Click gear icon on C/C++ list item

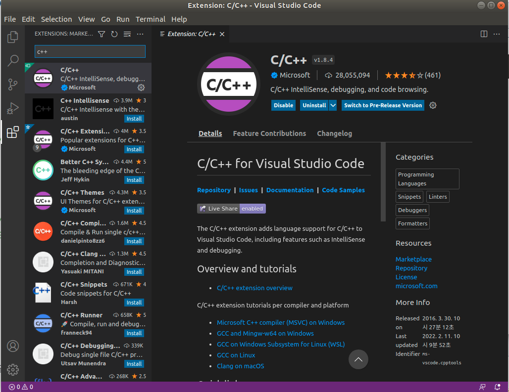point(141,87)
